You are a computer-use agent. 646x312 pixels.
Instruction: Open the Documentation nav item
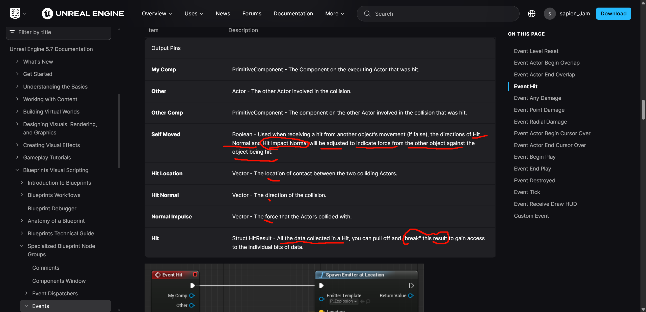tap(293, 14)
